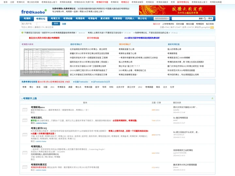
Task: Open 高级 advanced search
Action: (x=210, y=18)
